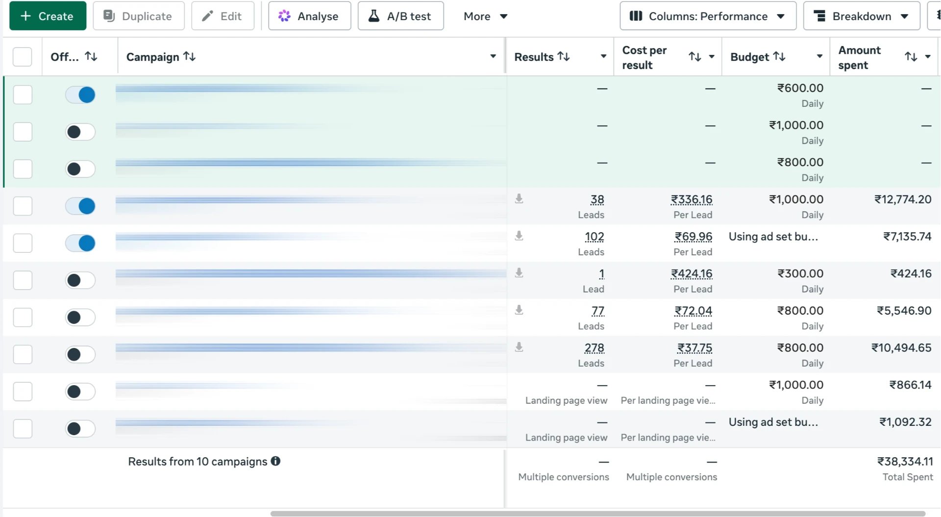Download leads icon for the 1 Lead row

pyautogui.click(x=519, y=272)
